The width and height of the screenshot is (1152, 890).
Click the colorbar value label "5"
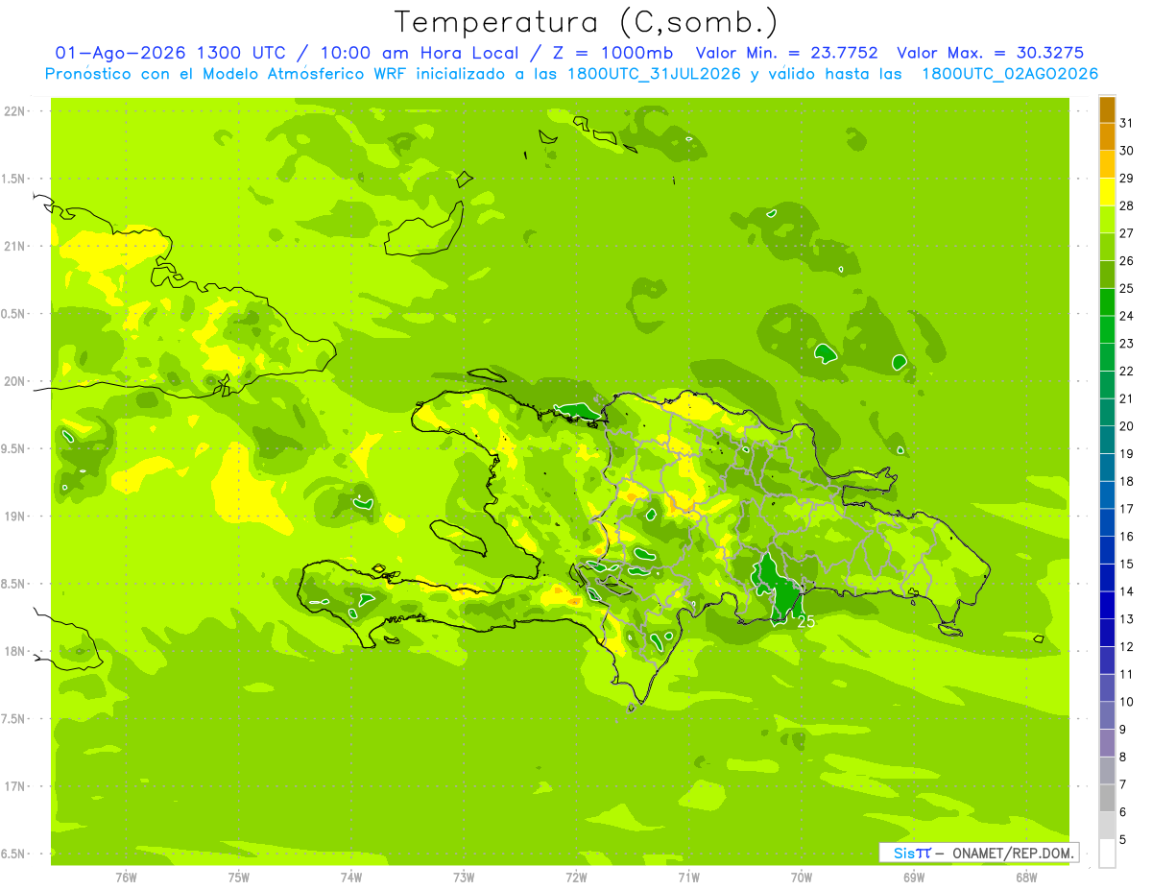click(x=1123, y=840)
